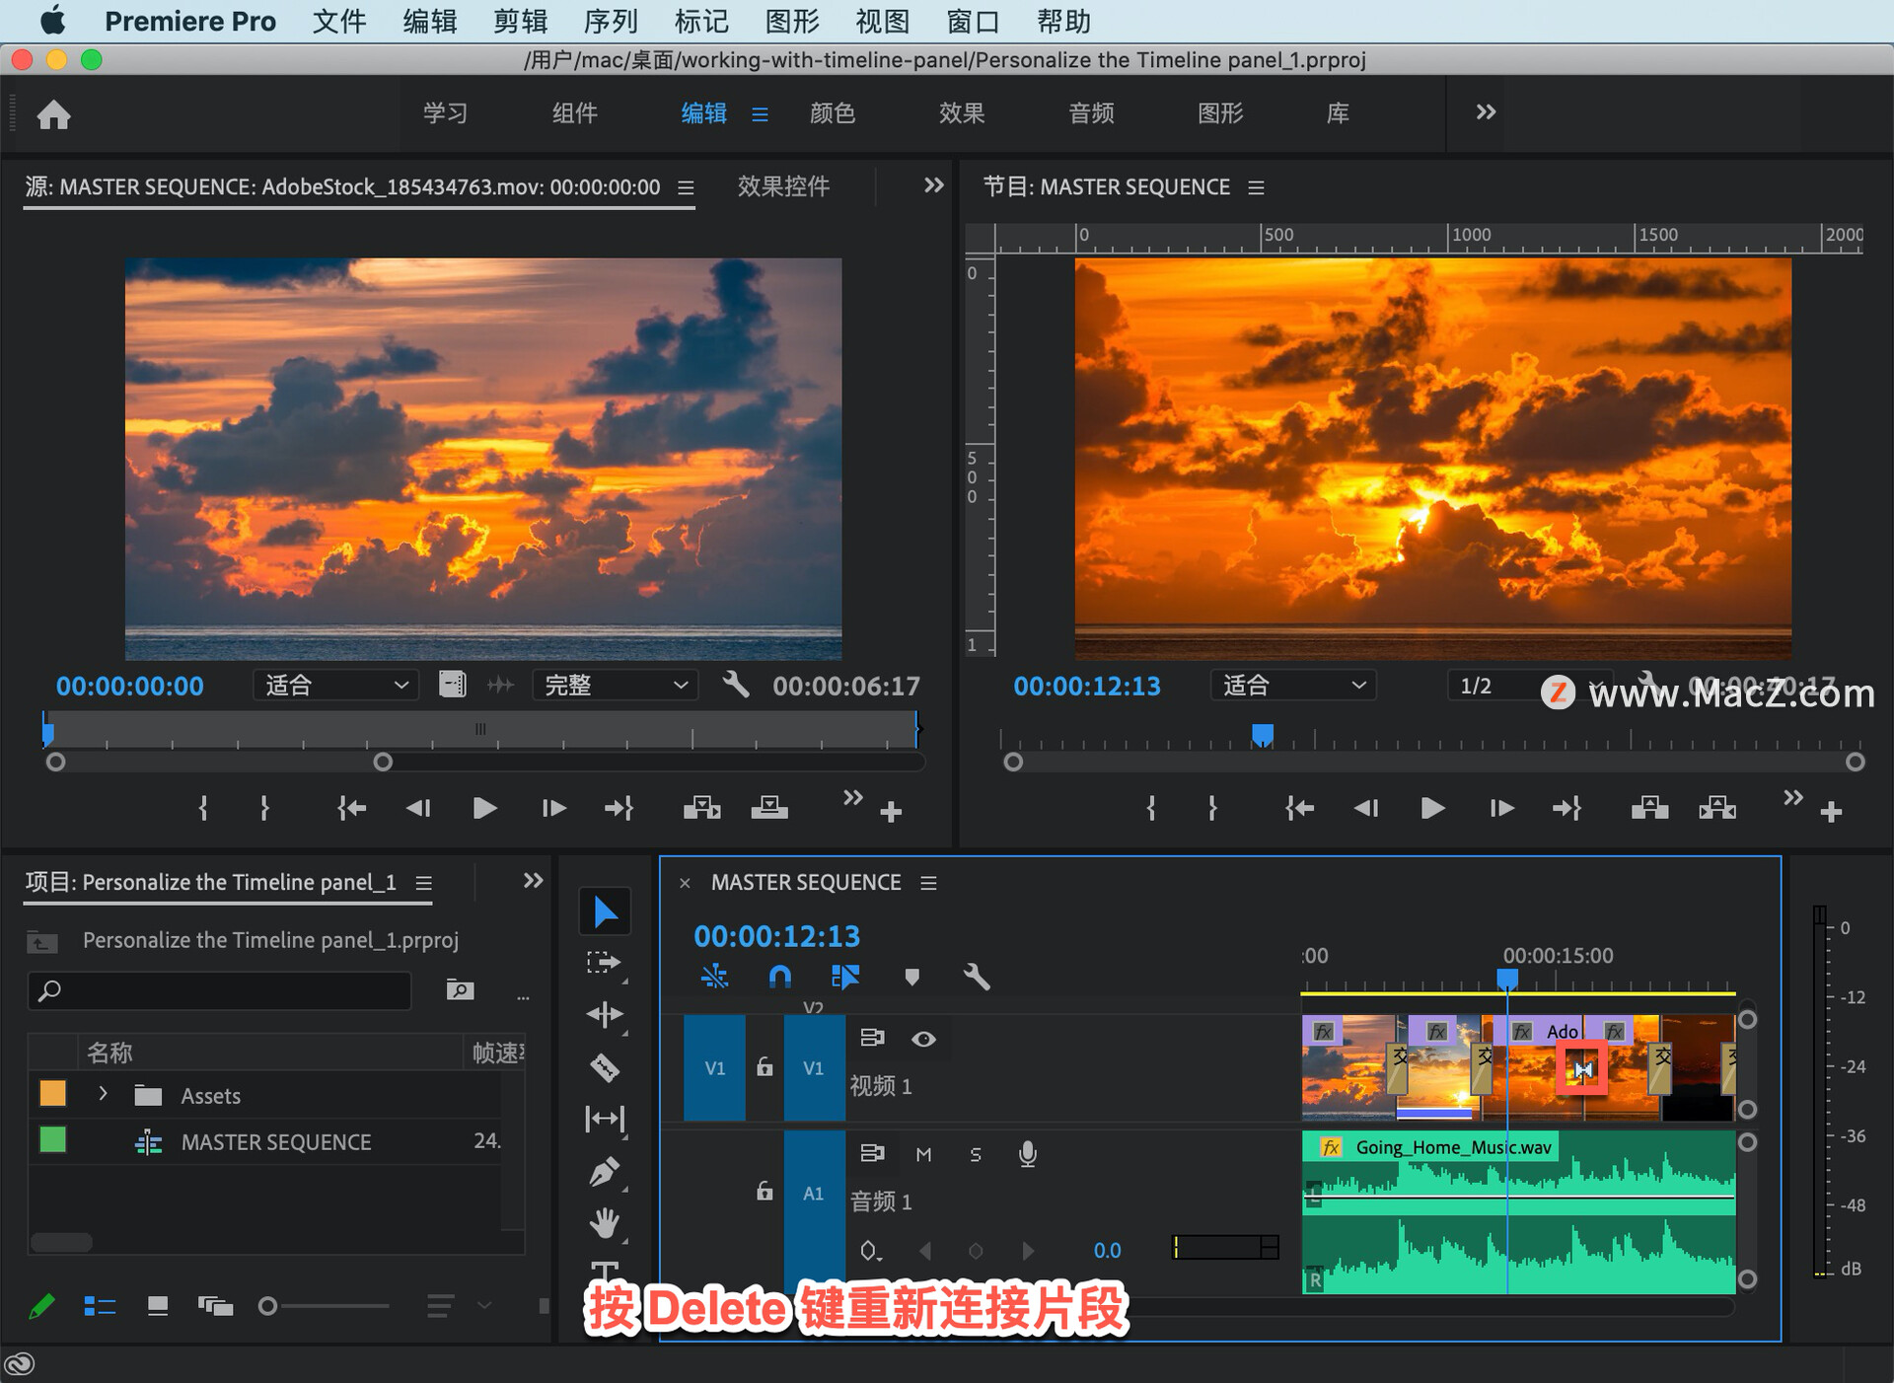The width and height of the screenshot is (1894, 1383).
Task: Click the project panel search field
Action: pyautogui.click(x=219, y=990)
